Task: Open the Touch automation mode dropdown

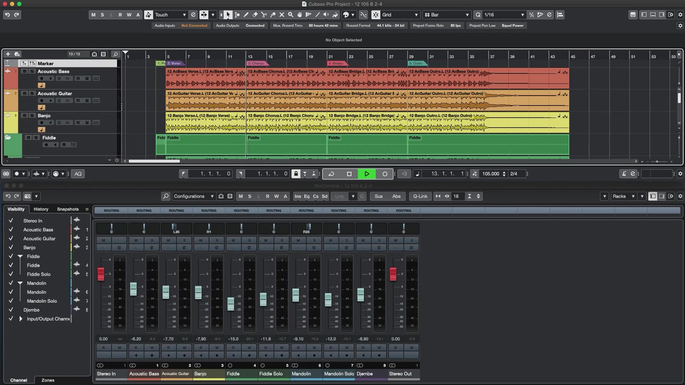Action: (170, 15)
